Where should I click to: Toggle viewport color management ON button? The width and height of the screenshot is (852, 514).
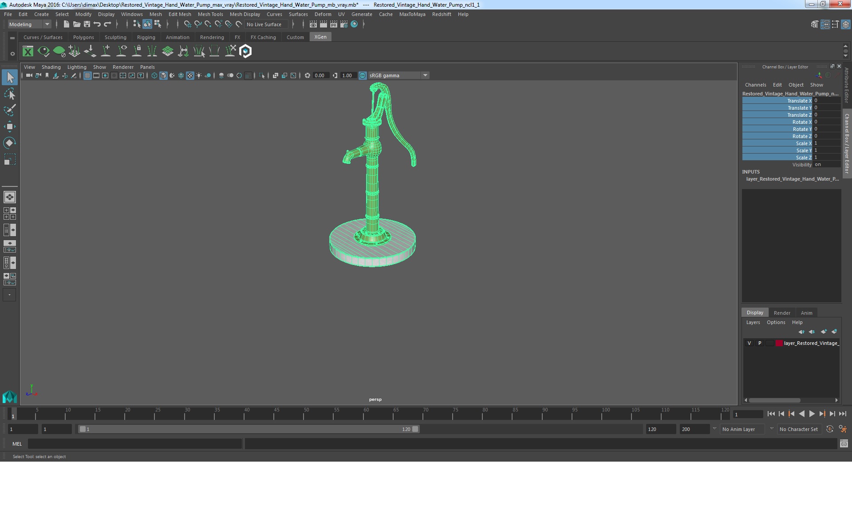pos(363,75)
